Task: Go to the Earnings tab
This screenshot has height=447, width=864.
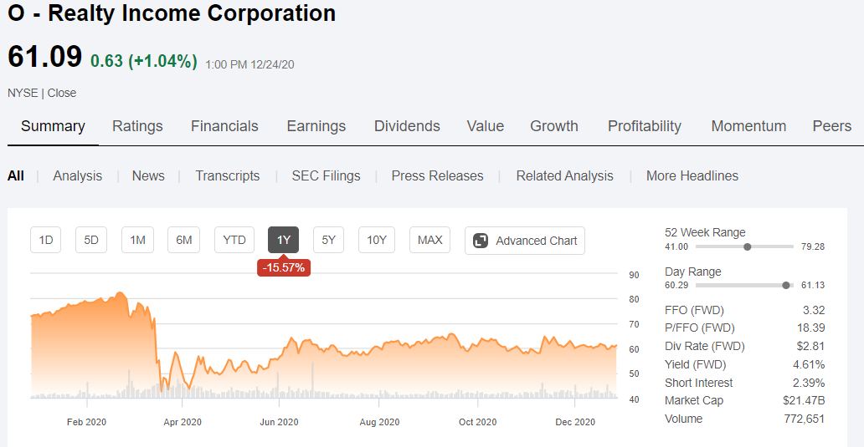Action: [x=316, y=126]
